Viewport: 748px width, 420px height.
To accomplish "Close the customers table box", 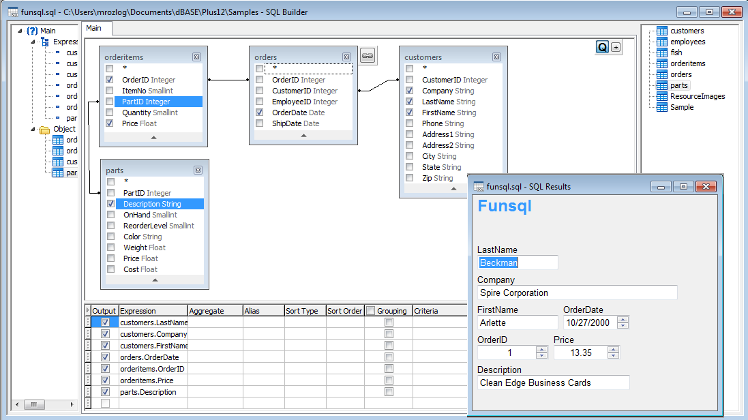I will click(x=496, y=57).
